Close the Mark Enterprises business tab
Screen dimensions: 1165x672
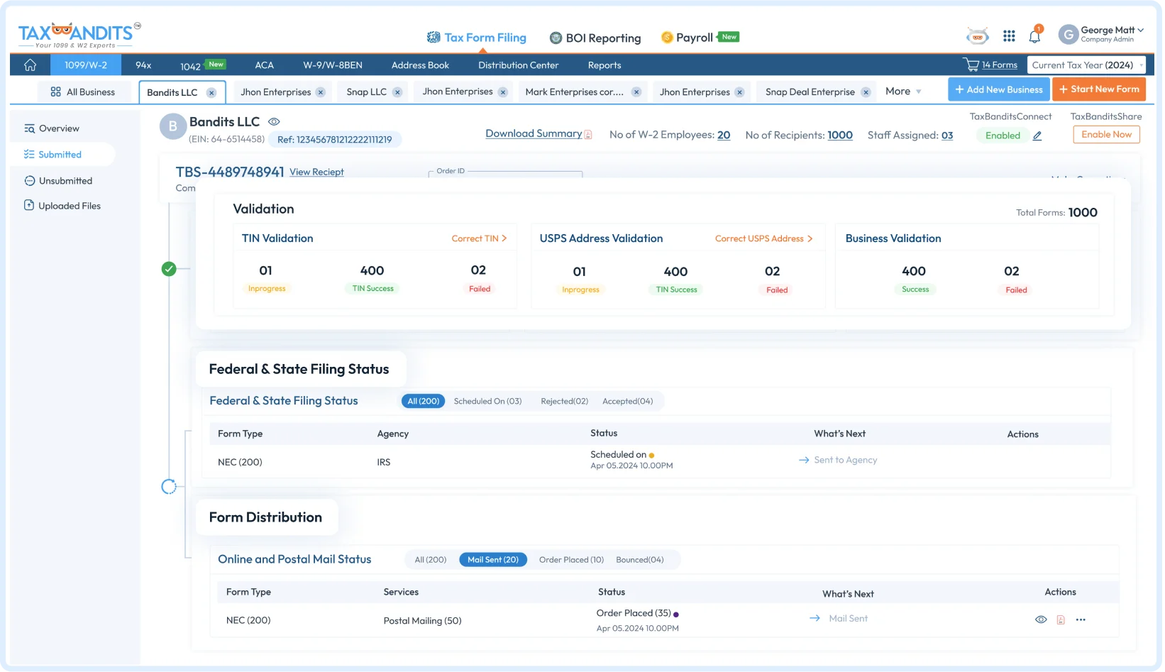[x=637, y=92]
